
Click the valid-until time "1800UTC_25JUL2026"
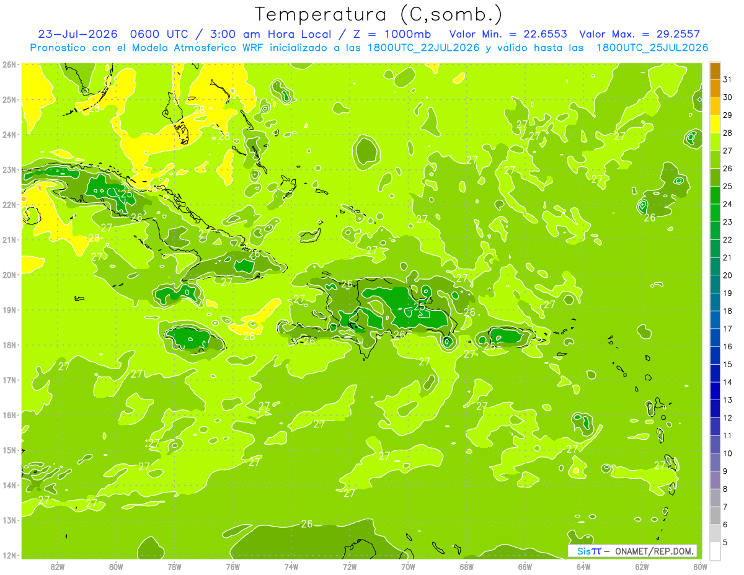click(x=652, y=48)
